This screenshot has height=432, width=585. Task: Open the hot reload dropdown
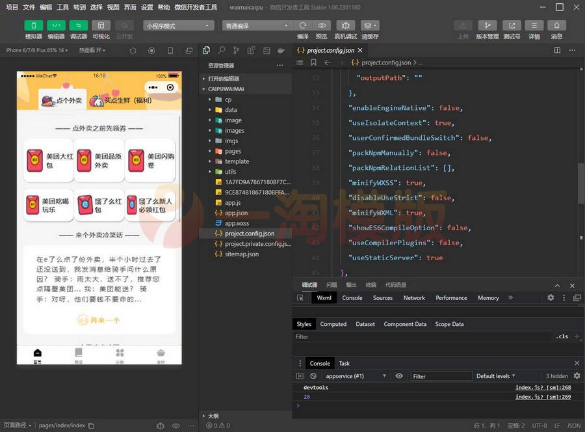point(92,50)
